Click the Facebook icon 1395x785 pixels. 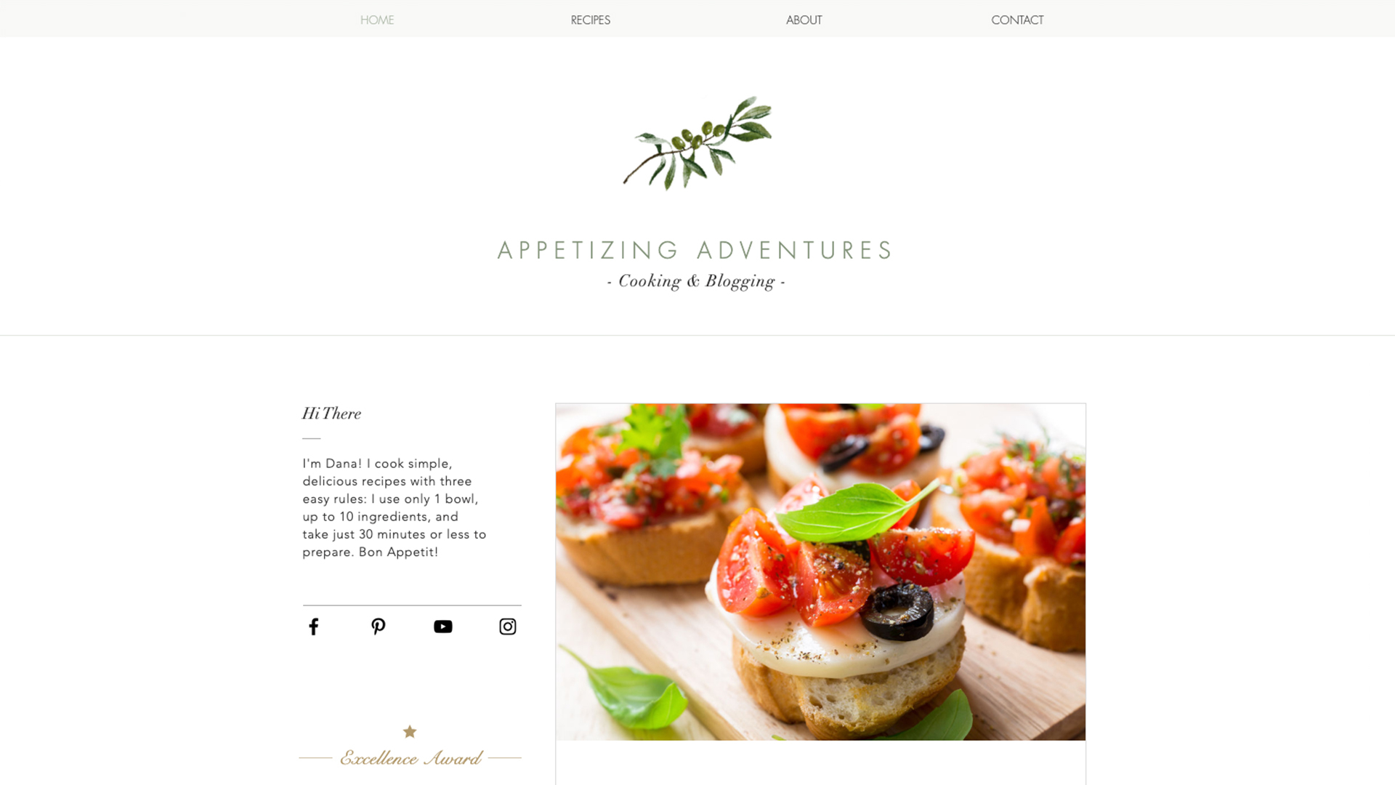point(313,626)
